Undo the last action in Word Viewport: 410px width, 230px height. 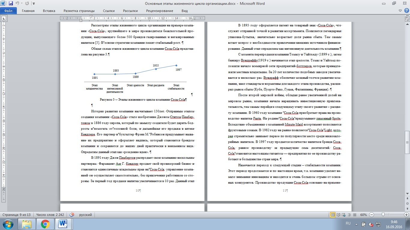(x=17, y=4)
